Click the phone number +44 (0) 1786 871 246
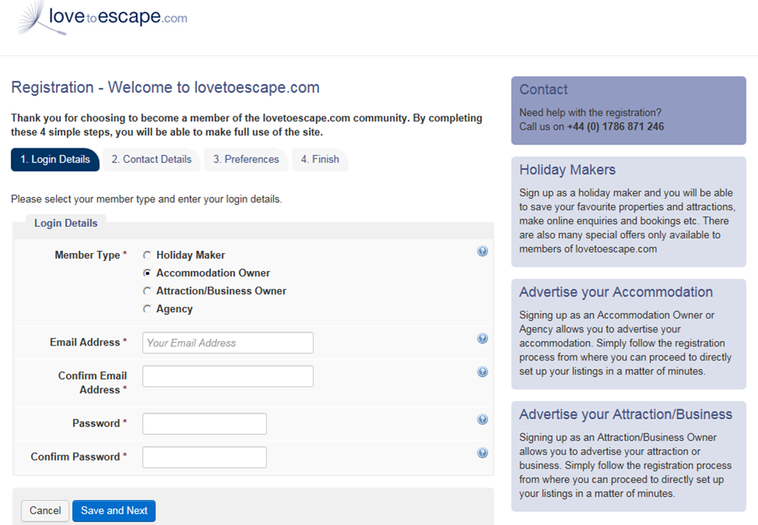This screenshot has height=525, width=758. click(x=615, y=127)
